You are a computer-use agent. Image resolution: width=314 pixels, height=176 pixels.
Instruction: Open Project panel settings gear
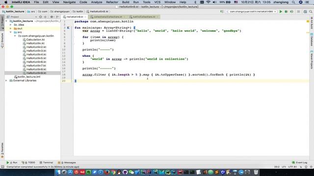[x=52, y=17]
